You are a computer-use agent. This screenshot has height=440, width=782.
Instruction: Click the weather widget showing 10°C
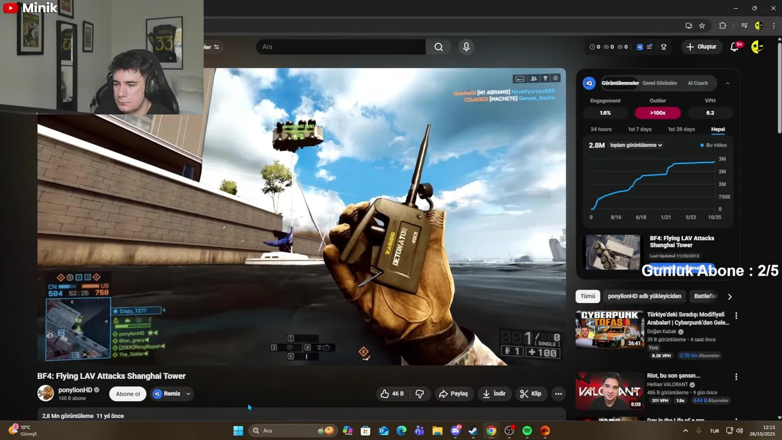(23, 431)
